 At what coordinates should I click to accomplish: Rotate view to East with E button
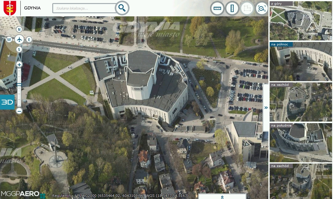coord(29,39)
